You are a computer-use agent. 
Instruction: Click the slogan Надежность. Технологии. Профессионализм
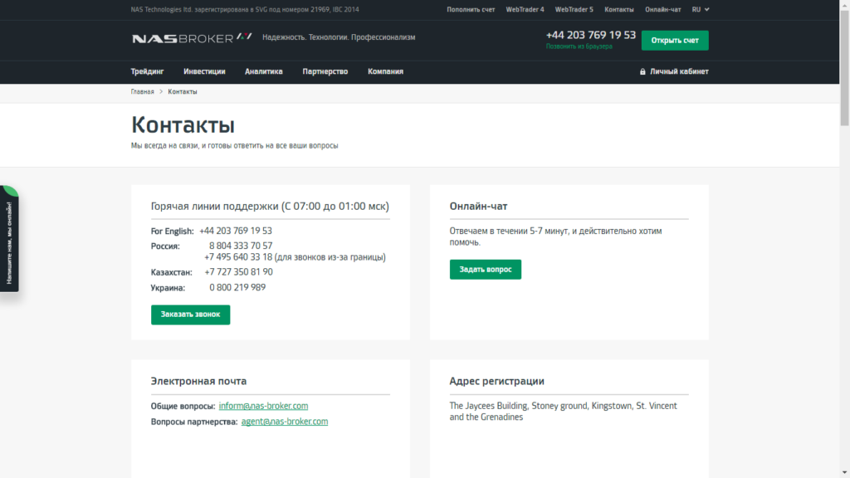click(x=339, y=37)
